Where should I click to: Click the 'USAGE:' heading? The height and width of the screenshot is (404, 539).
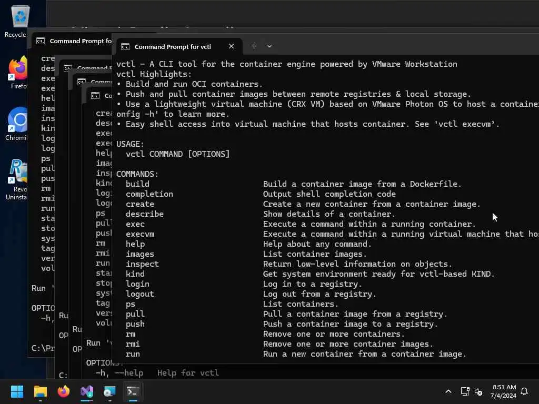(131, 144)
